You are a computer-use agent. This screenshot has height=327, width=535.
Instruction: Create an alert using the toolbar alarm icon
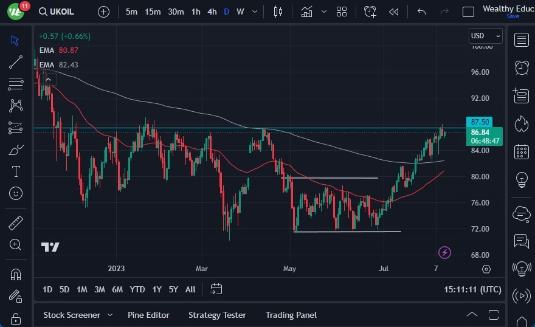370,12
